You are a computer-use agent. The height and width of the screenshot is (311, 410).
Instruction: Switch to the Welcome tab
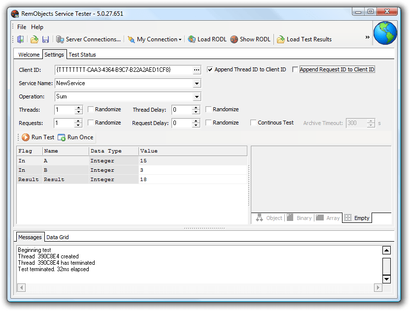click(29, 55)
